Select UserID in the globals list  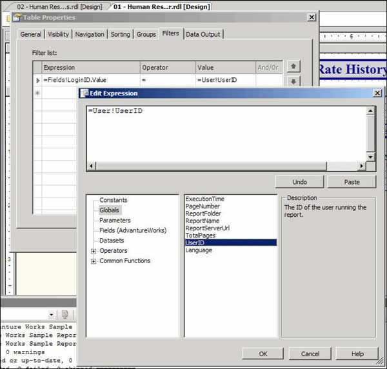click(x=195, y=243)
